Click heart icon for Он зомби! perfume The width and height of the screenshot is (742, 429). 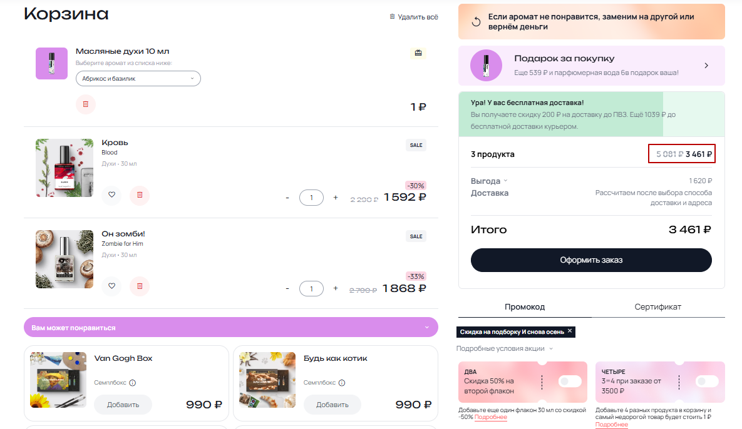(111, 286)
